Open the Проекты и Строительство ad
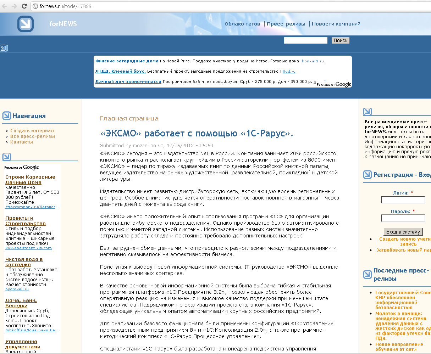Image resolution: width=431 pixels, height=354 pixels. point(26,221)
